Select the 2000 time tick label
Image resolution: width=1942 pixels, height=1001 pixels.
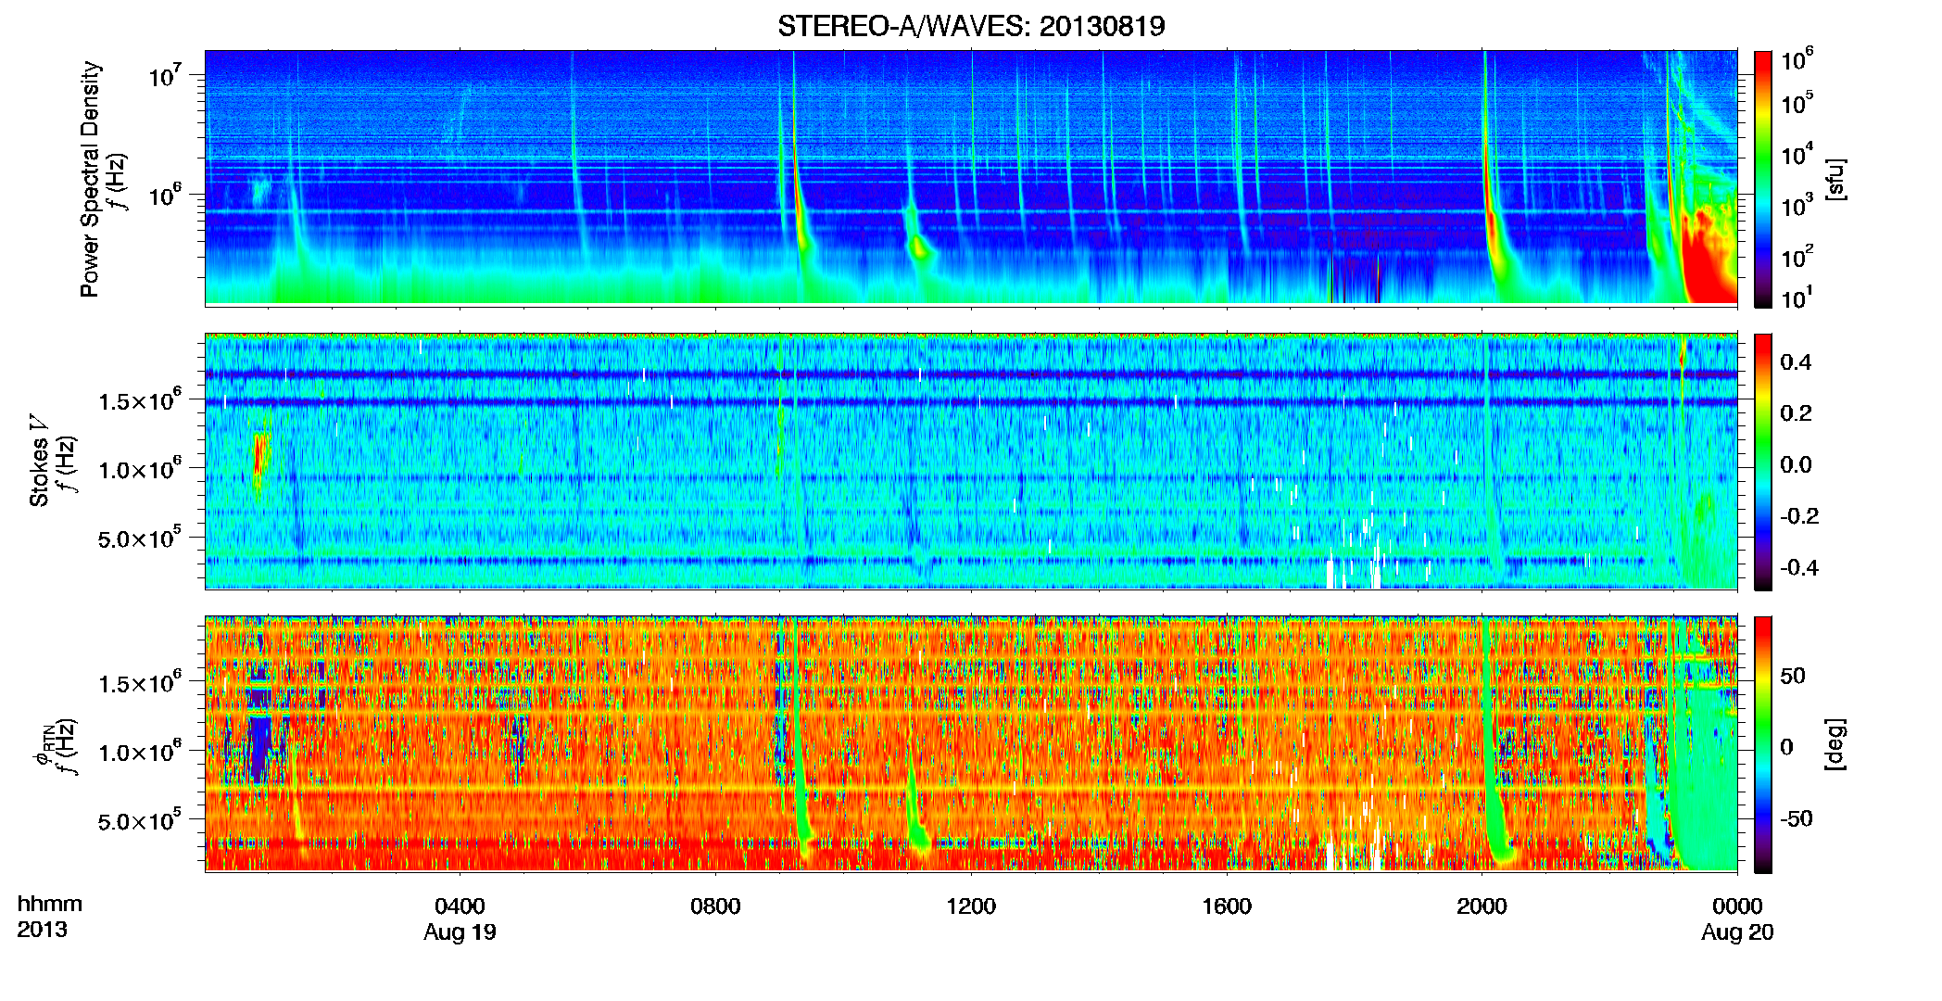(1482, 906)
